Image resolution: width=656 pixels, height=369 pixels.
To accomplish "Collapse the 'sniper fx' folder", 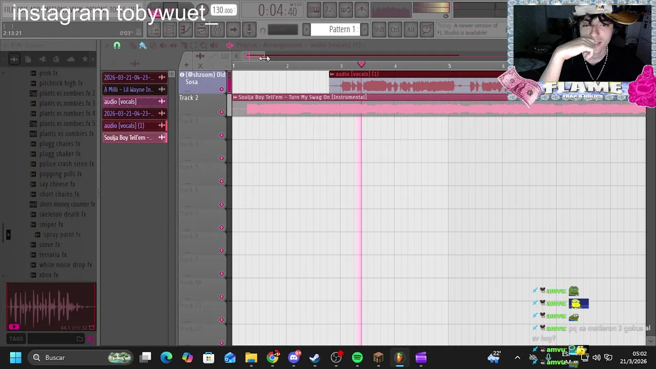I will pos(51,224).
